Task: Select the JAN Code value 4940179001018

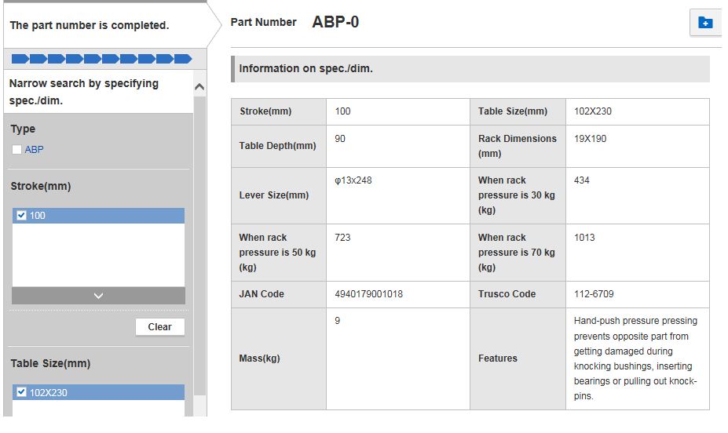Action: coord(368,294)
